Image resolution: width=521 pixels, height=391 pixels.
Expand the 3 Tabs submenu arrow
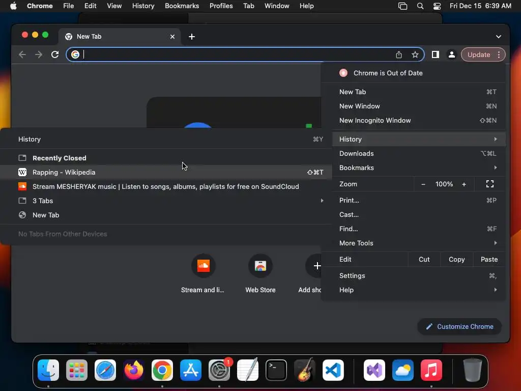322,201
